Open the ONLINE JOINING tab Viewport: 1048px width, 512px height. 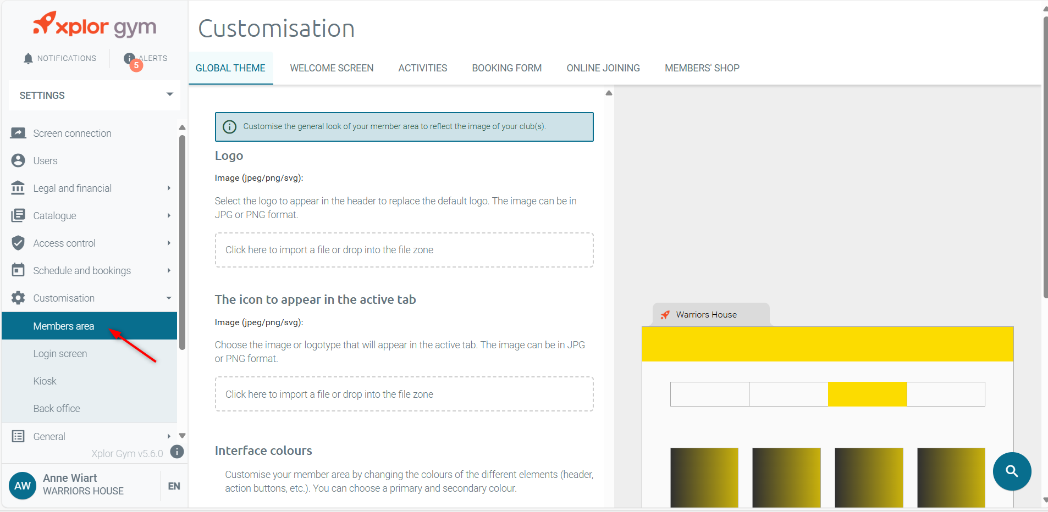[x=603, y=68]
